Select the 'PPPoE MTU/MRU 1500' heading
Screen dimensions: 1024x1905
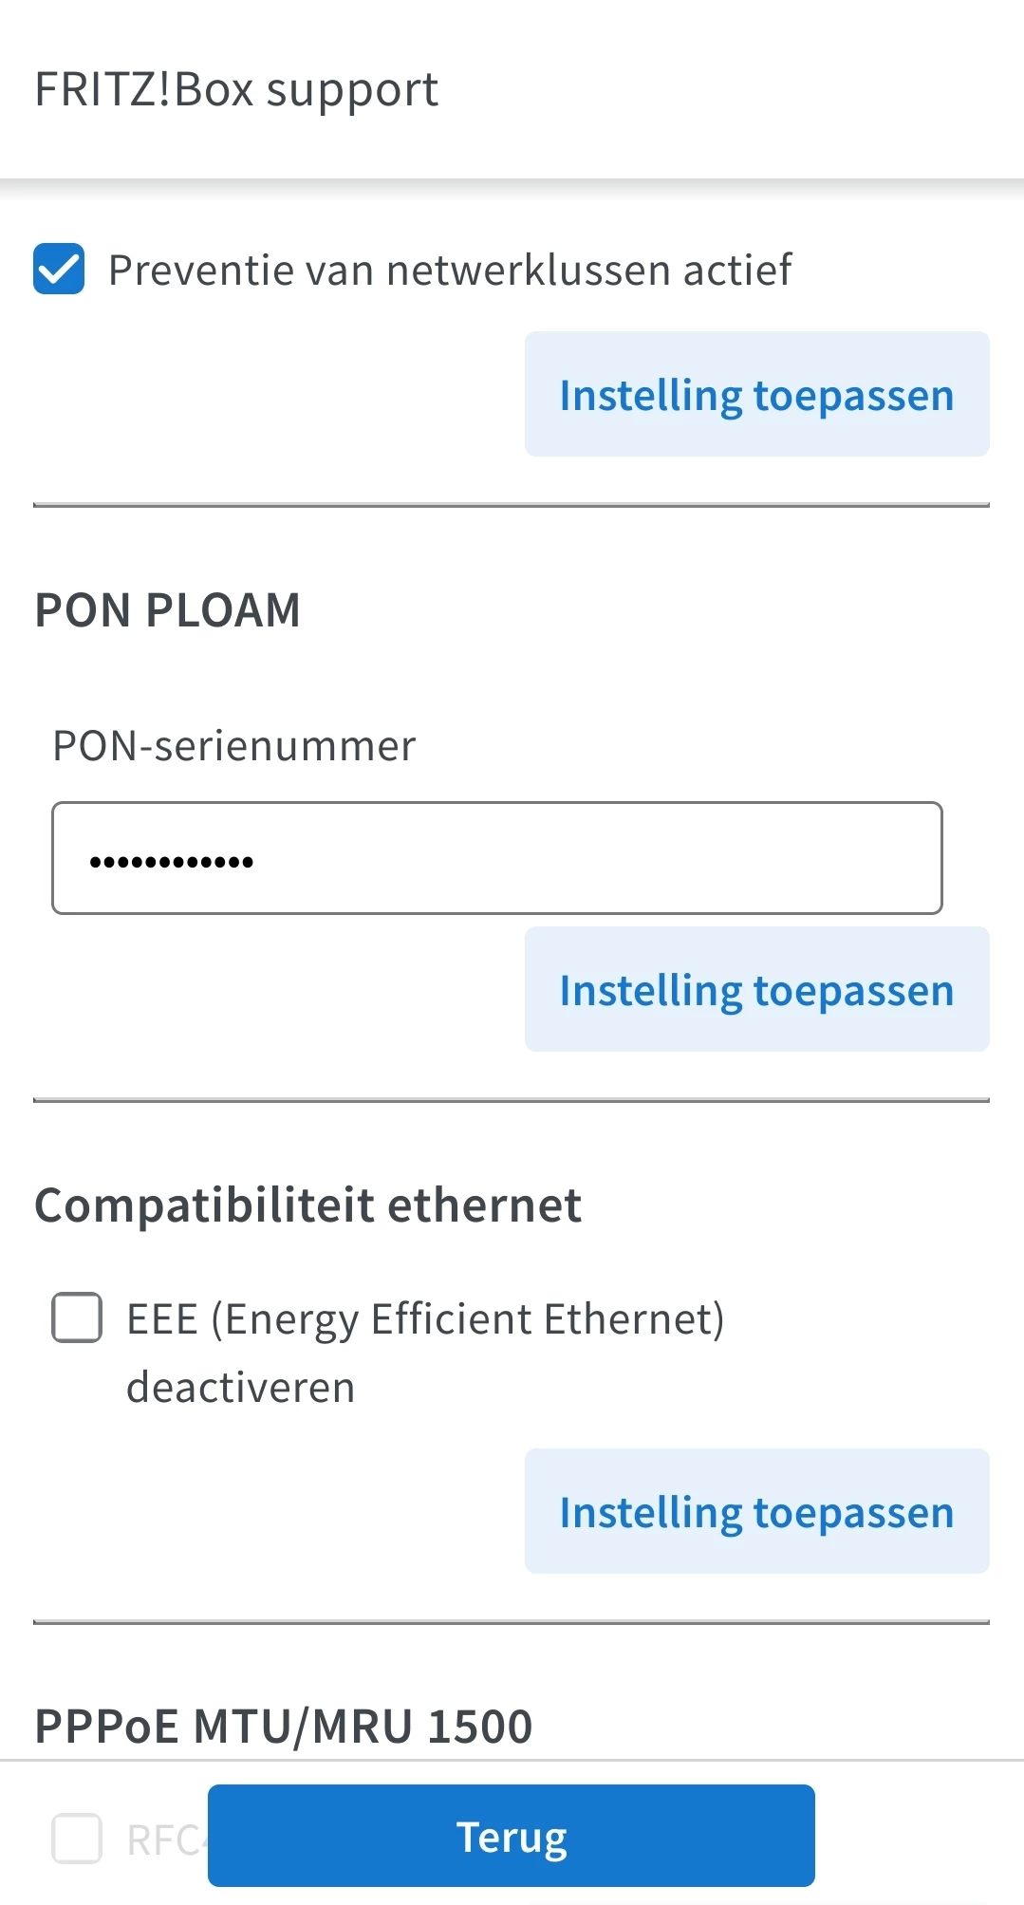click(x=283, y=1726)
